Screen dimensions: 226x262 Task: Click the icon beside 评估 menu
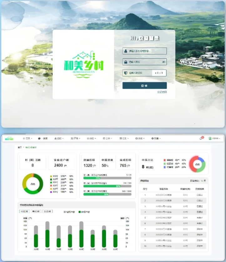[x=72, y=138]
